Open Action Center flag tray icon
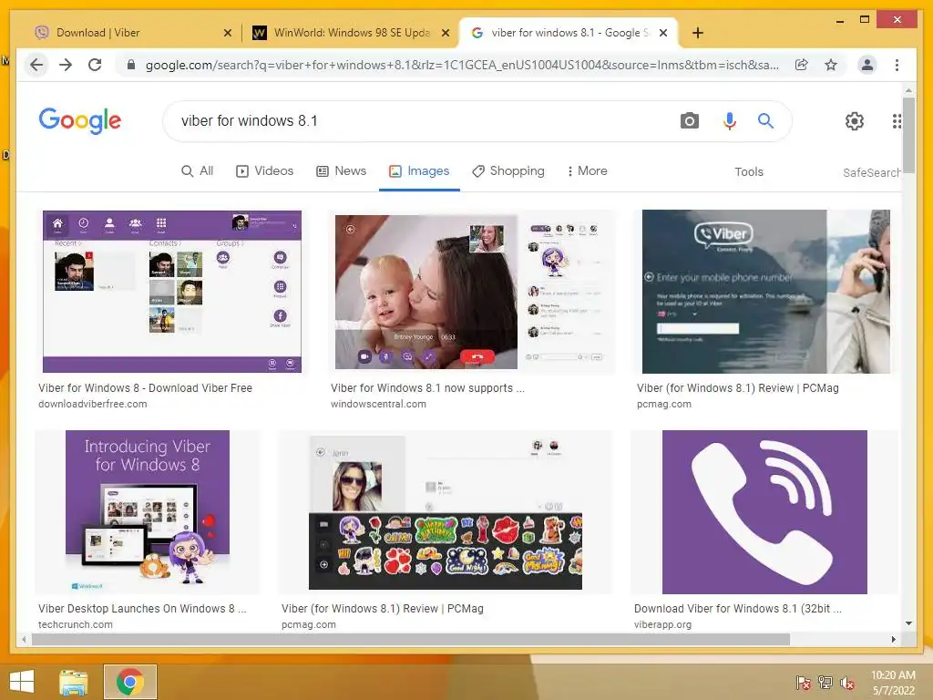 pyautogui.click(x=804, y=682)
